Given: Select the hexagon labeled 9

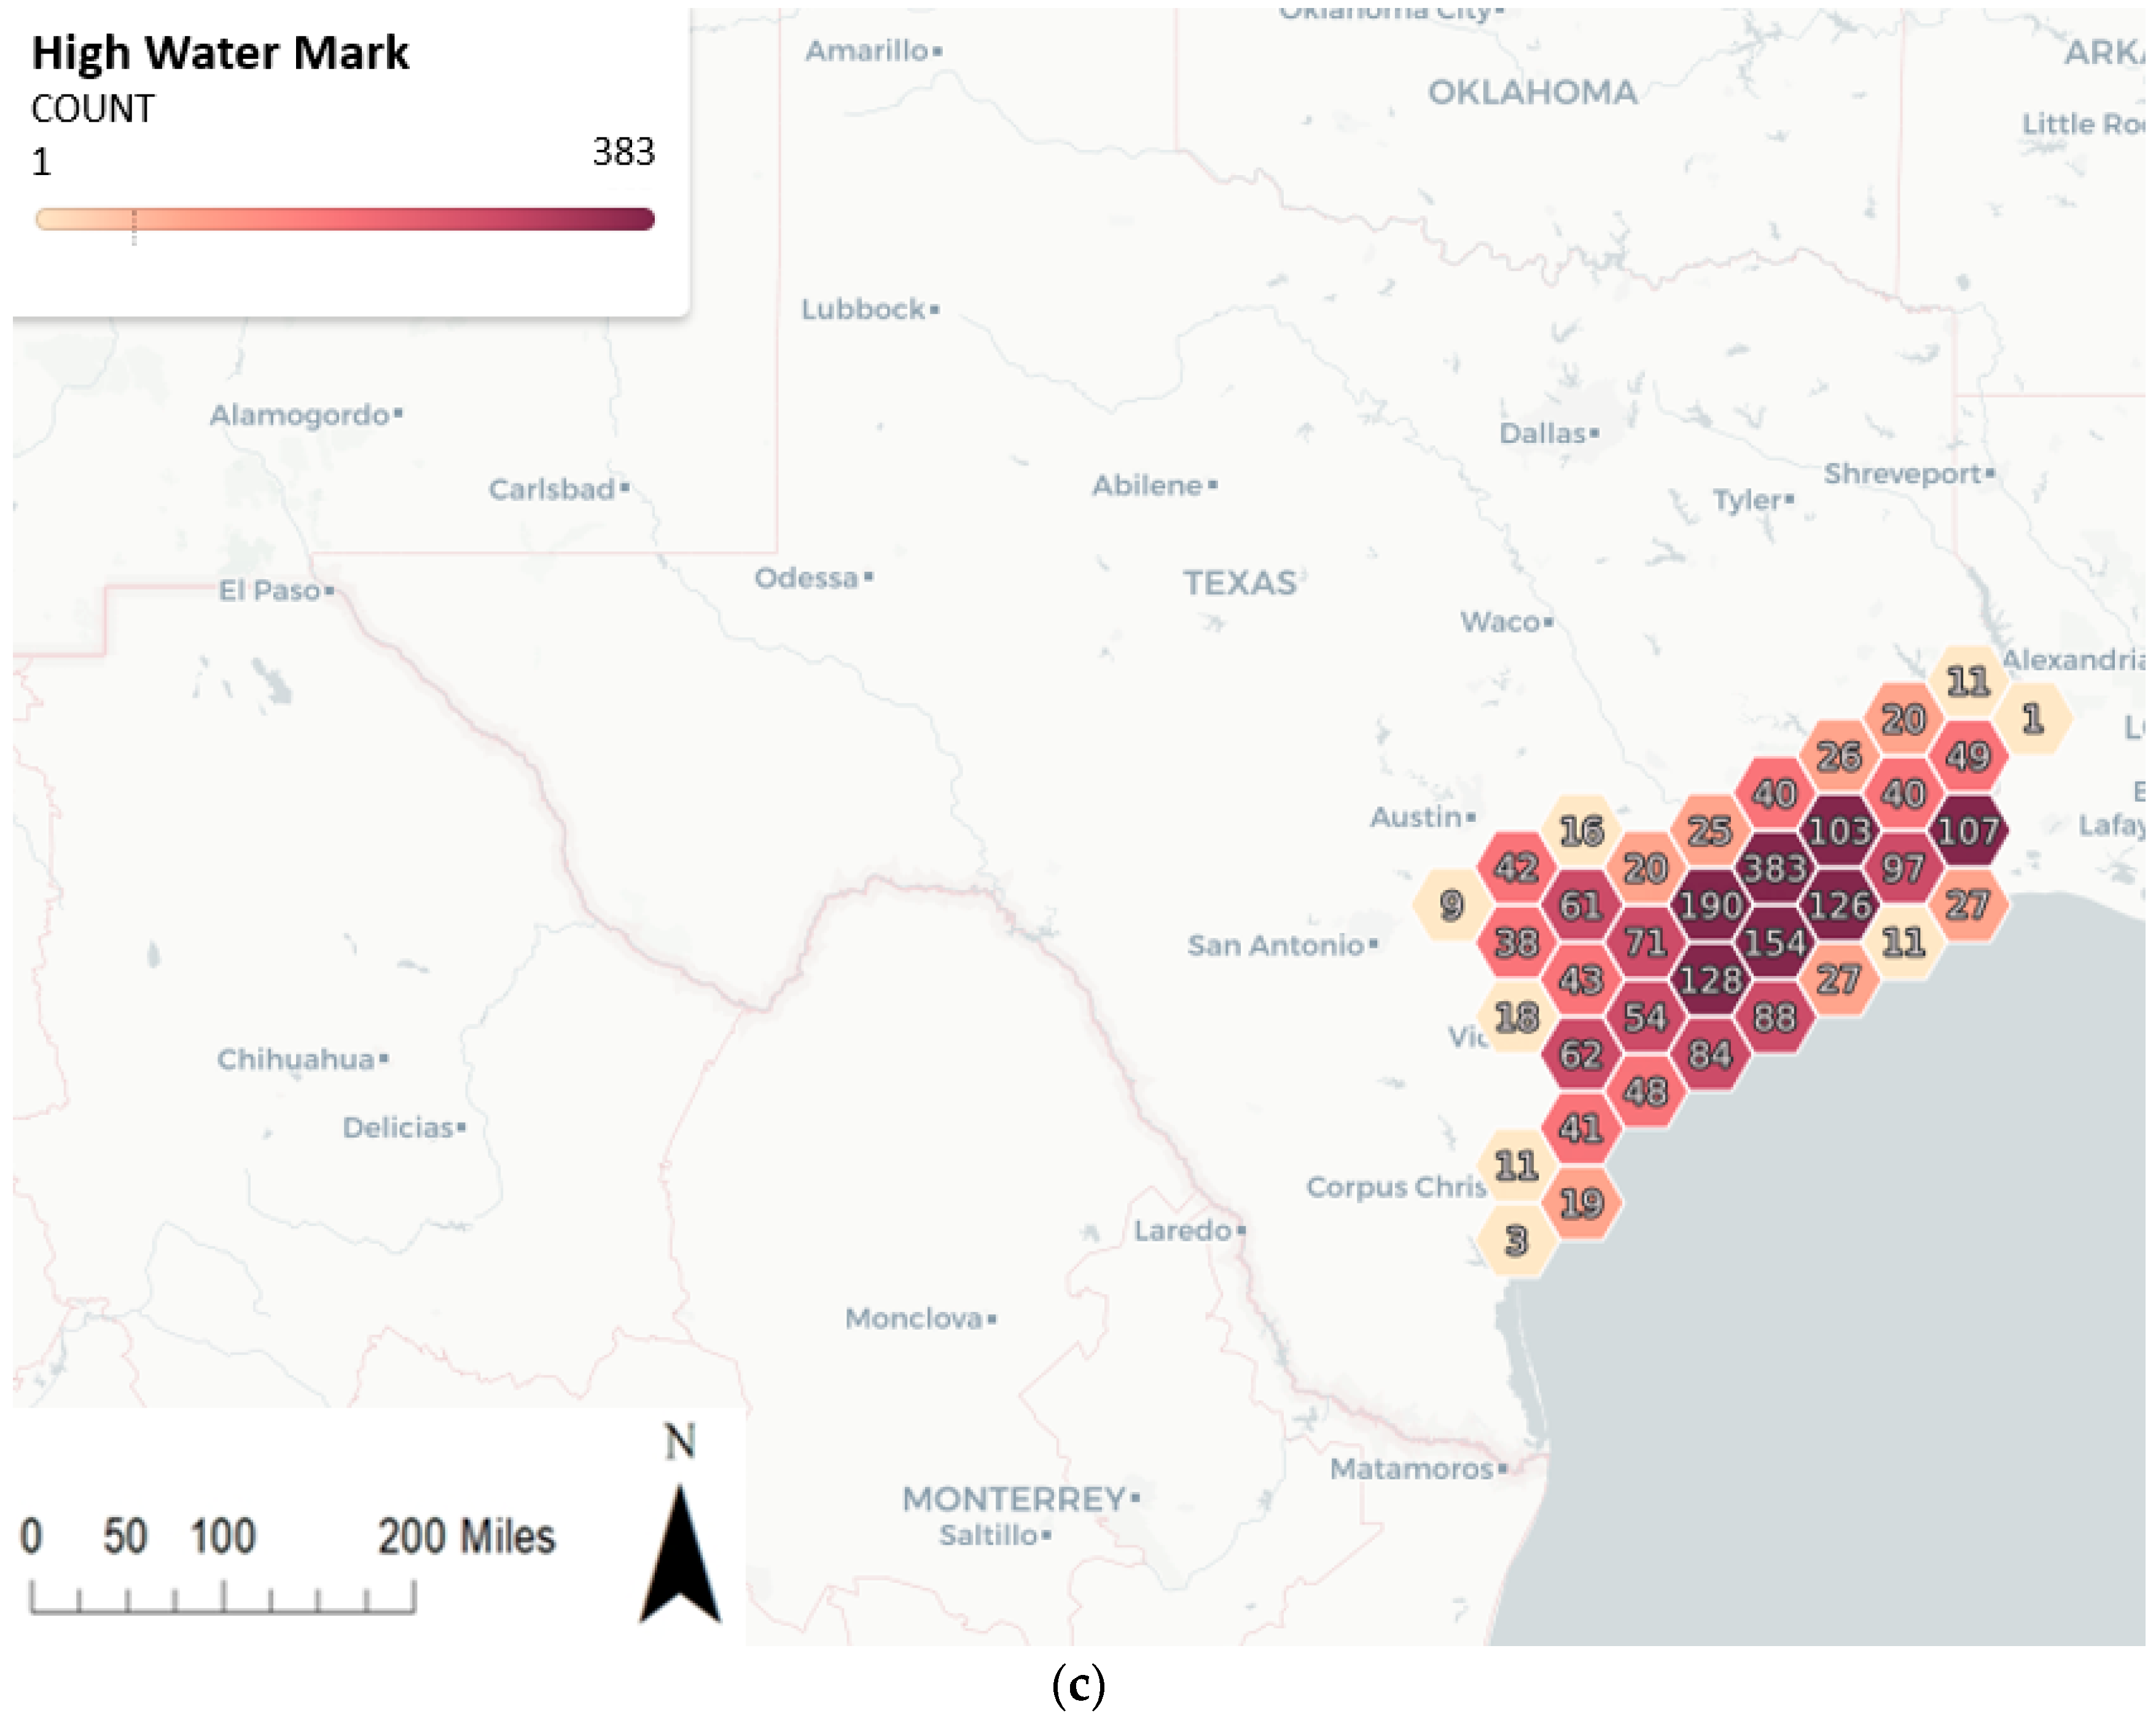Looking at the screenshot, I should pos(1451,905).
